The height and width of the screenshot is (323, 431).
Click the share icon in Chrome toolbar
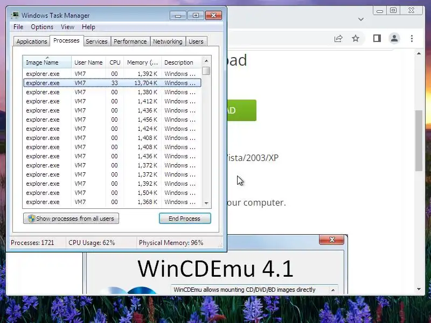click(338, 38)
